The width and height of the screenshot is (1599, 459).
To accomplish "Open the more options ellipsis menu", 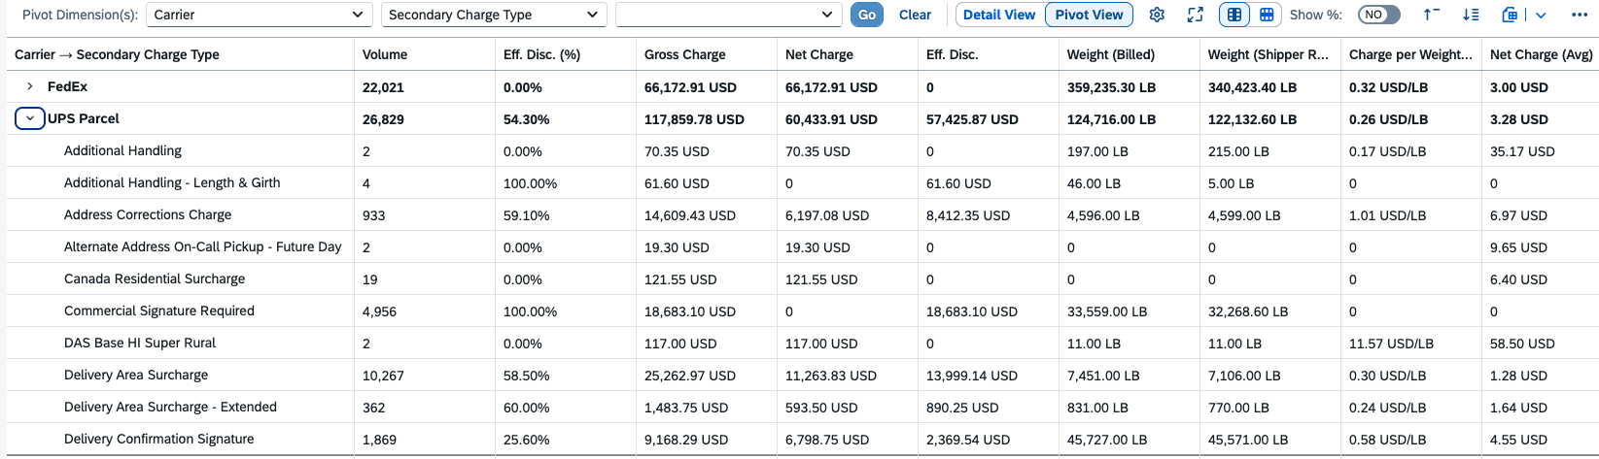I will click(1580, 15).
